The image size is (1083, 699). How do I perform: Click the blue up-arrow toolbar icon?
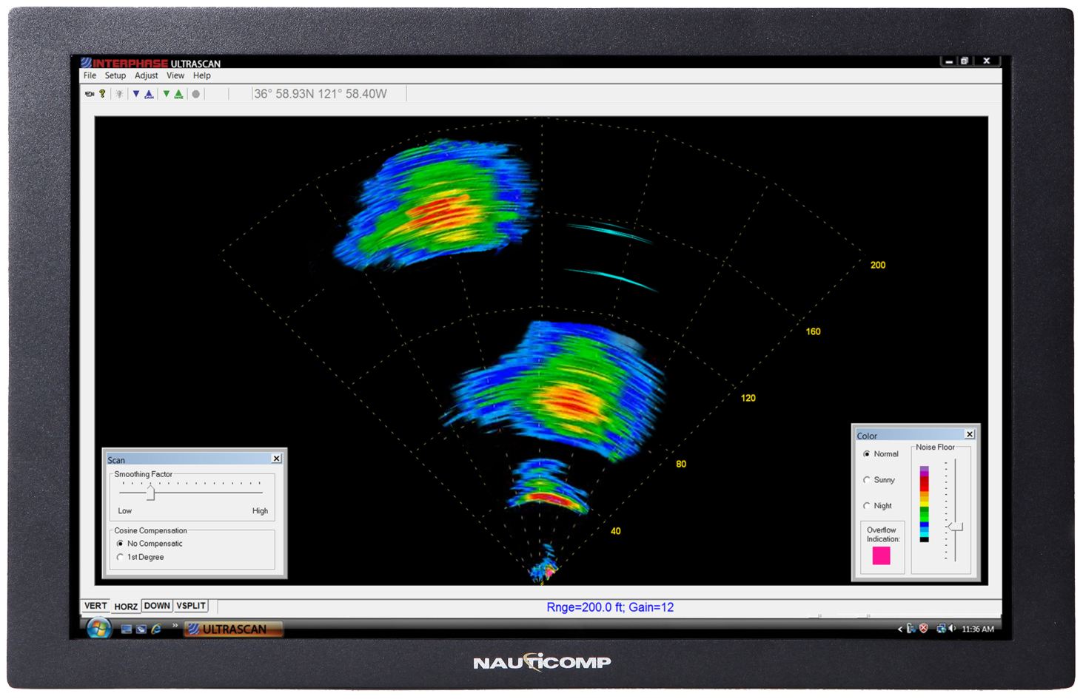pyautogui.click(x=149, y=94)
